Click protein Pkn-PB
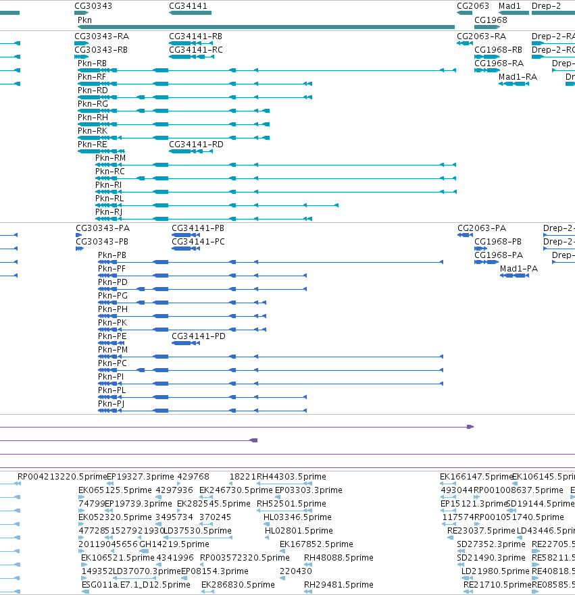Image resolution: width=575 pixels, height=595 pixels. [112, 255]
